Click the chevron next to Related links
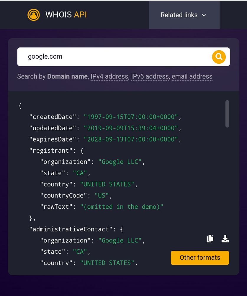This screenshot has height=296, width=247. 204,15
